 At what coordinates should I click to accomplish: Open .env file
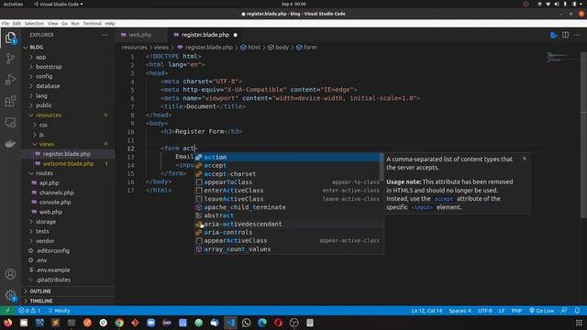click(x=41, y=260)
